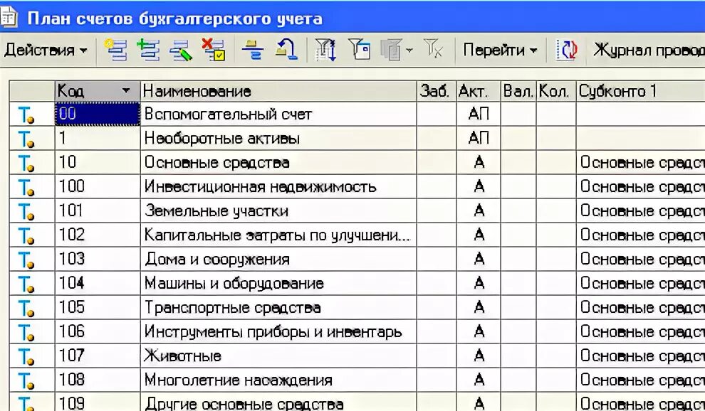
Task: Click the window document icon in title bar
Action: 8,18
